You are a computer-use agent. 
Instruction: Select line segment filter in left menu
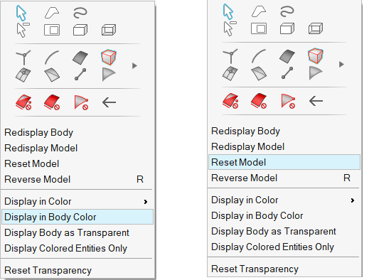pos(80,75)
